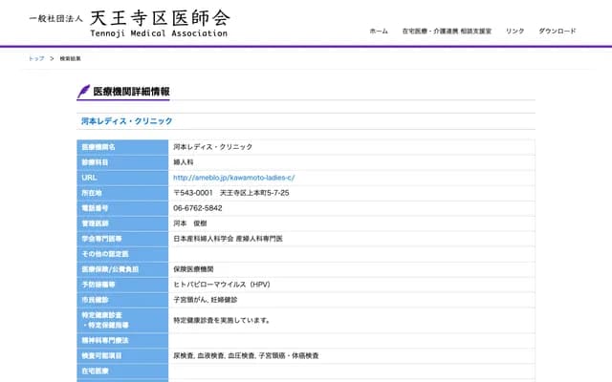Screen dimensions: 612x382
Task: Click 日本産科婦人科学会 産婦人科専門医 value
Action: pyautogui.click(x=228, y=239)
